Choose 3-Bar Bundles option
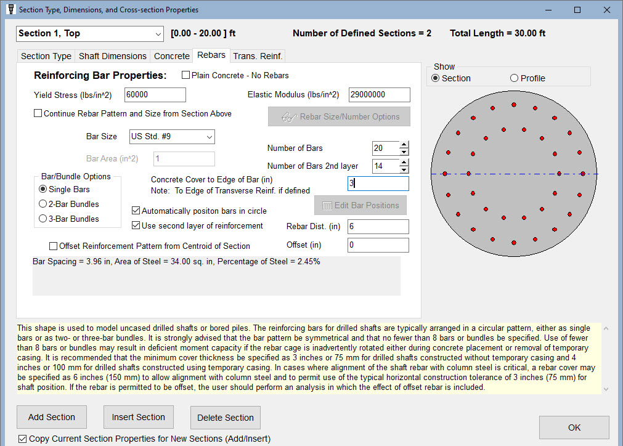Viewport: 623px width, 446px height. [x=43, y=219]
